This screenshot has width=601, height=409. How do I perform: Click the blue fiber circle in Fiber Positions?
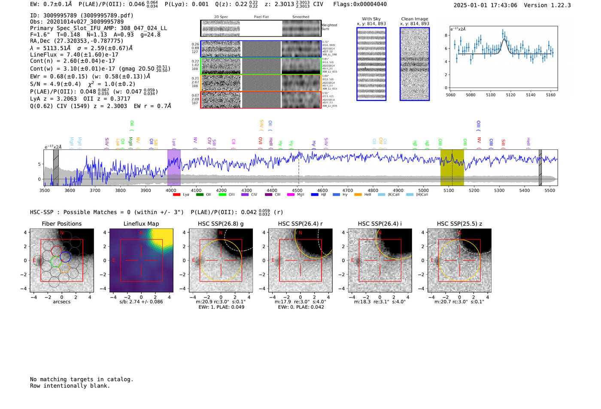[x=65, y=257]
